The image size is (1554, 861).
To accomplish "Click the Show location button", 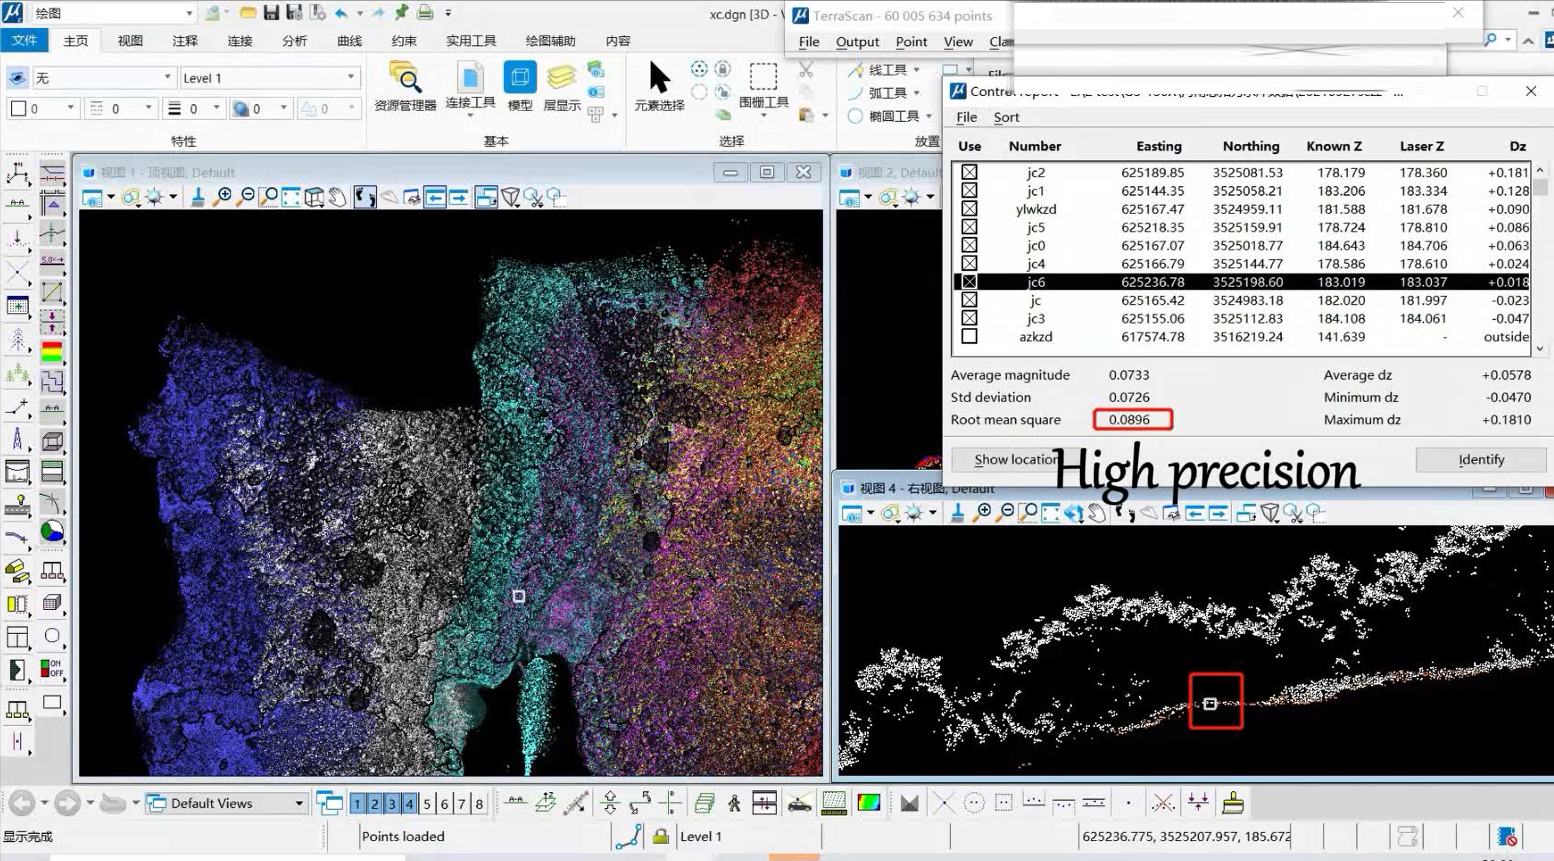I will coord(1015,459).
